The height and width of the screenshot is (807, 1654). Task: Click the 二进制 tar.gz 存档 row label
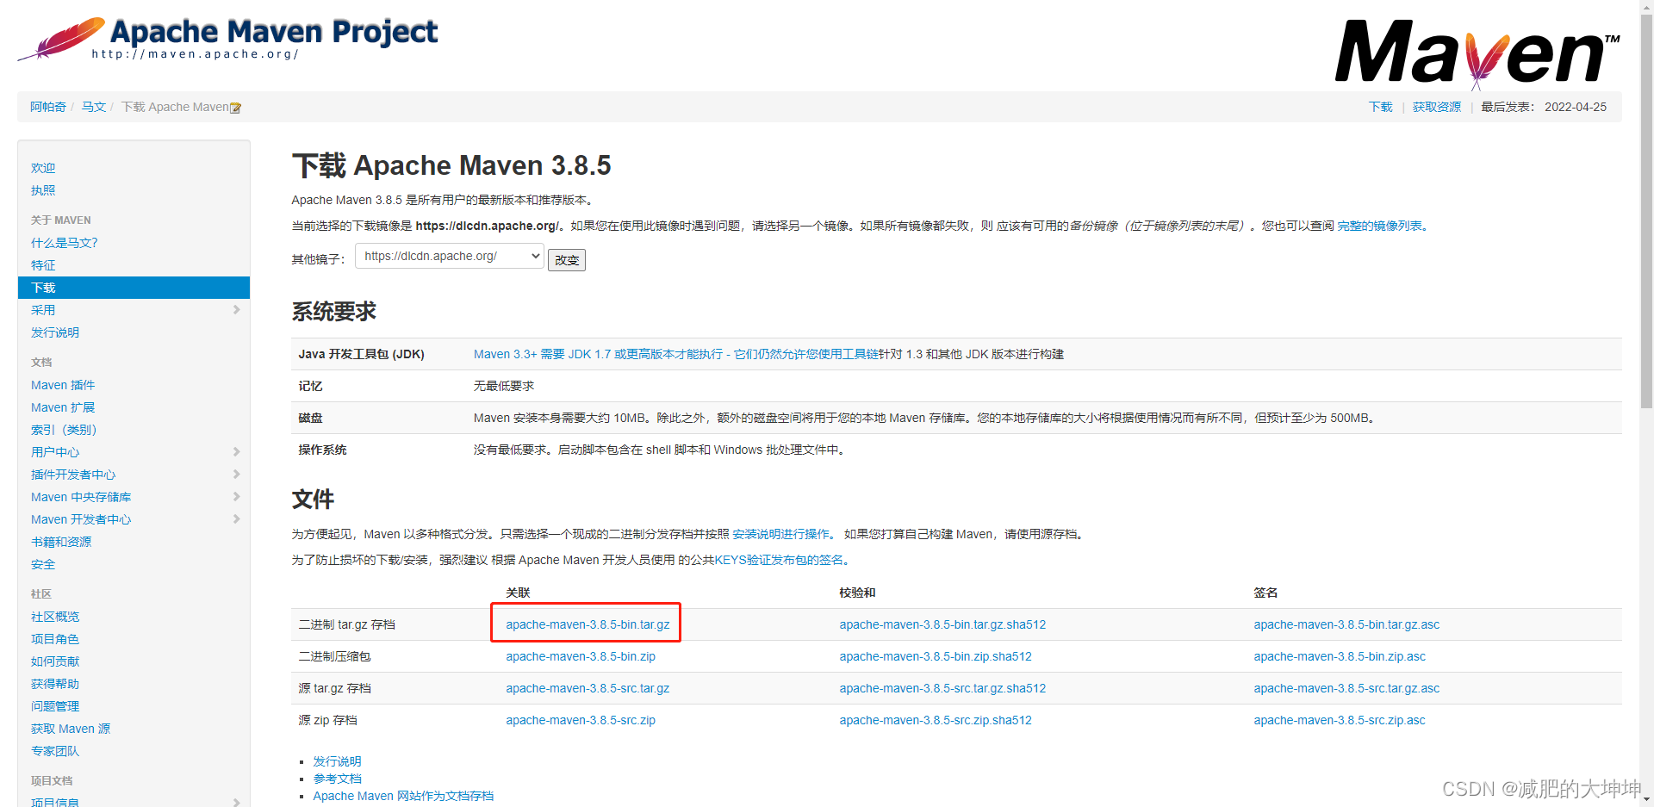(x=346, y=624)
